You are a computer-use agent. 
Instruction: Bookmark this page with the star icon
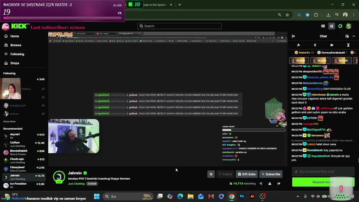click(x=287, y=15)
